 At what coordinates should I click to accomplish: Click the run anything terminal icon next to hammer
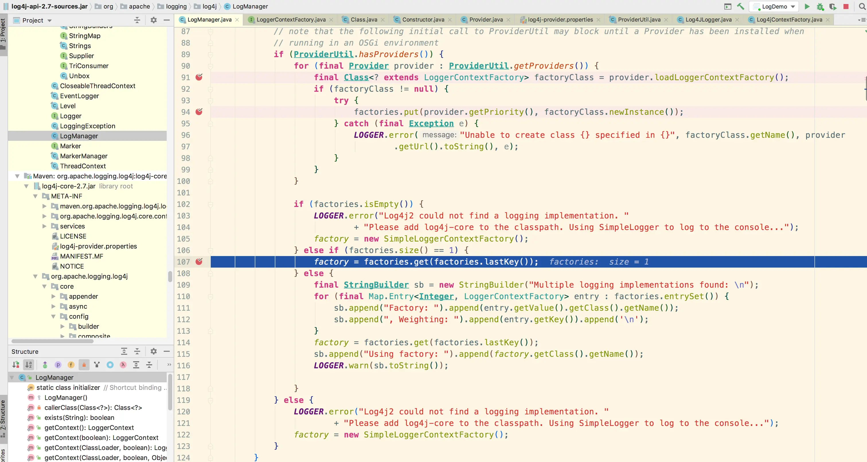(x=728, y=6)
